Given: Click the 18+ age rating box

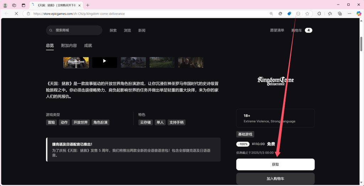Looking at the screenshot, I should pos(275,118).
